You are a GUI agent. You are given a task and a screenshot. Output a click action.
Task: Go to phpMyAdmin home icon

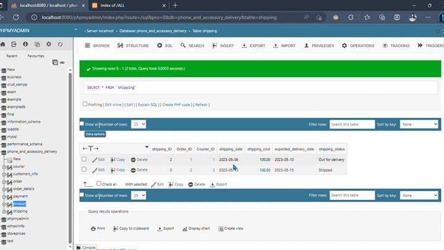pyautogui.click(x=3, y=44)
